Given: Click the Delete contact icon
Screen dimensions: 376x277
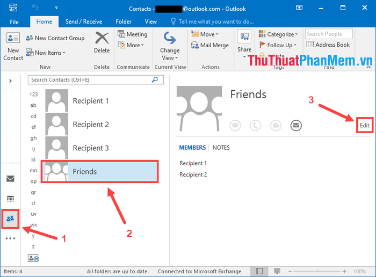Looking at the screenshot, I should (x=102, y=43).
